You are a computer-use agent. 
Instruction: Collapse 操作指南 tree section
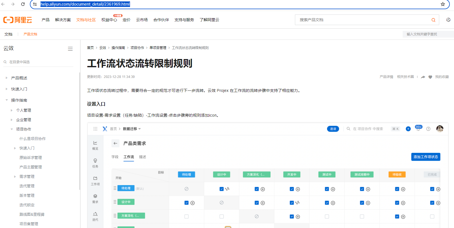(6, 100)
